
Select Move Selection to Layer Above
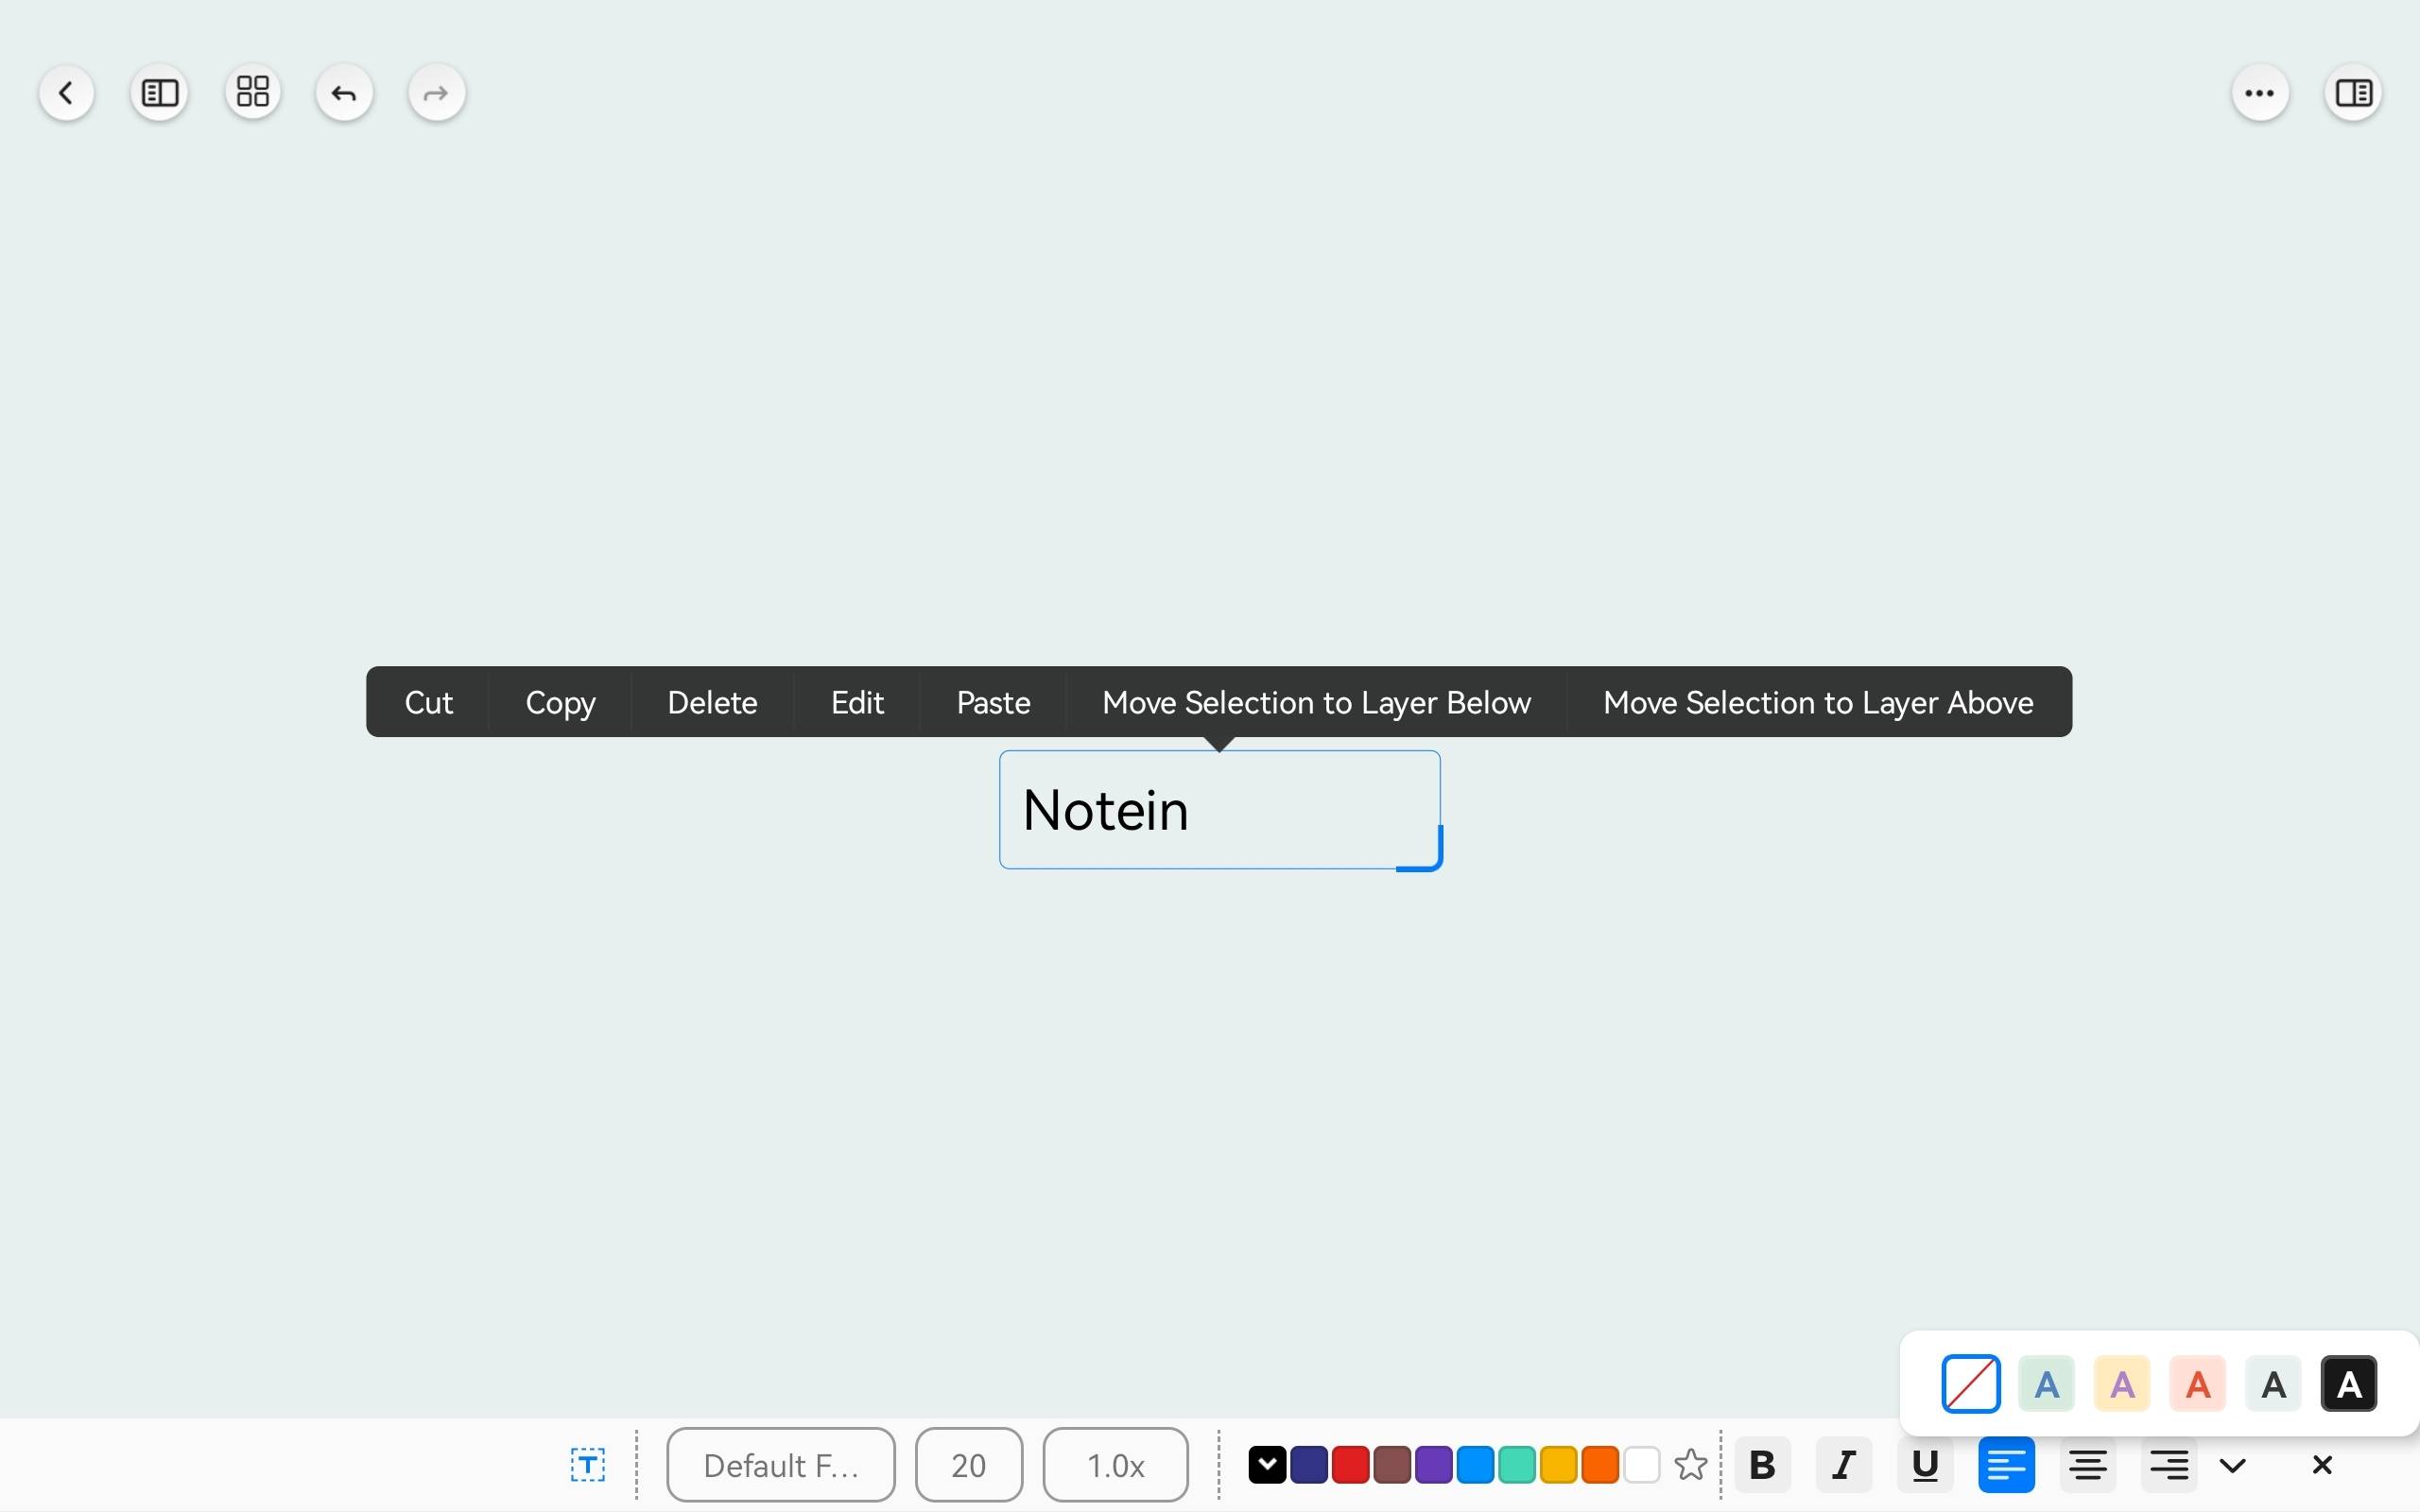1818,702
